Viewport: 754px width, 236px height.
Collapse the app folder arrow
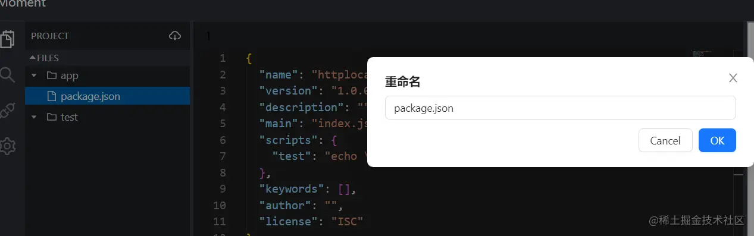pos(34,76)
